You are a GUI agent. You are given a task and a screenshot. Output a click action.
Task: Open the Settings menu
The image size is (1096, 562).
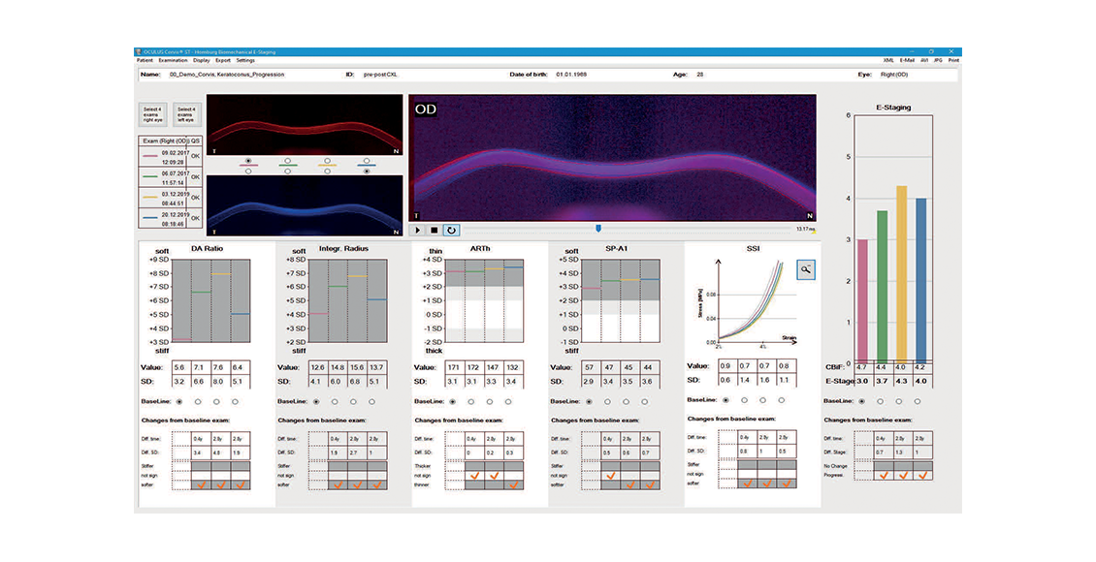[x=245, y=61]
